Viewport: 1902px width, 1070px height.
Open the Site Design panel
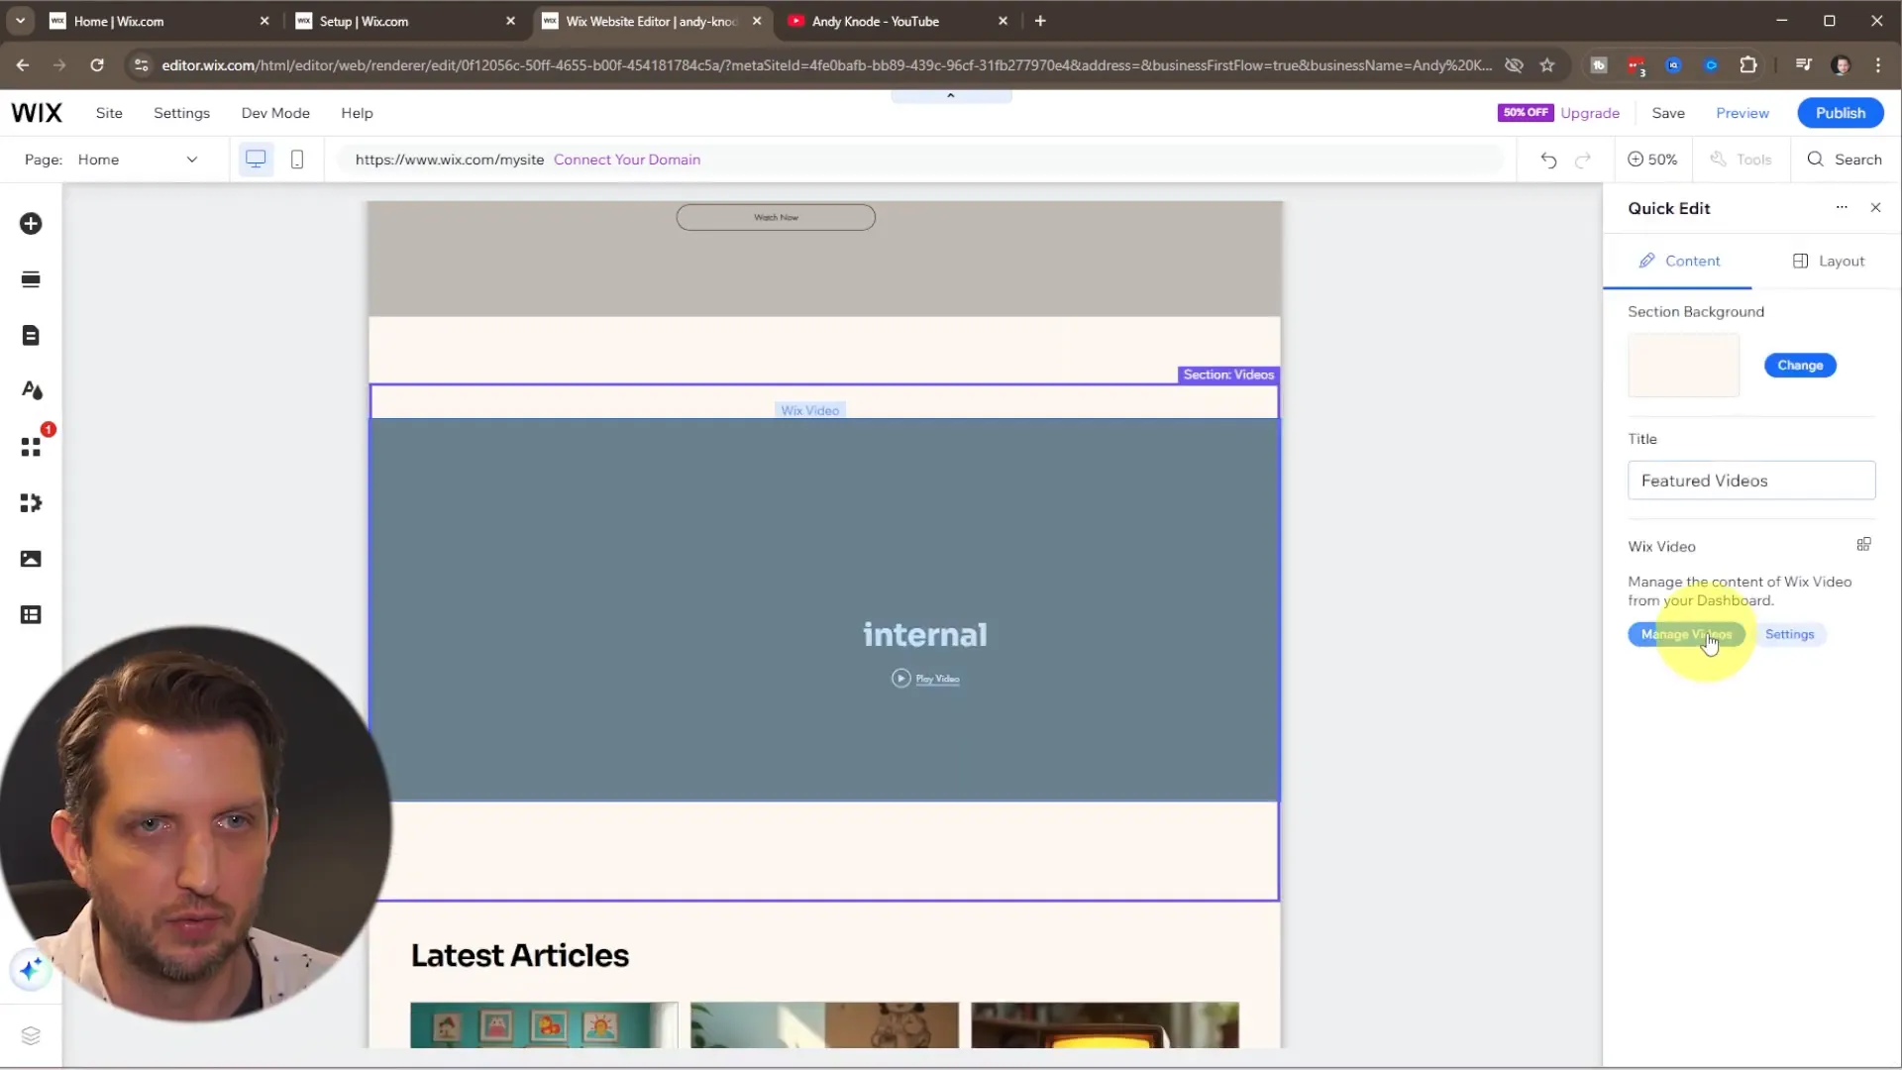coord(31,389)
